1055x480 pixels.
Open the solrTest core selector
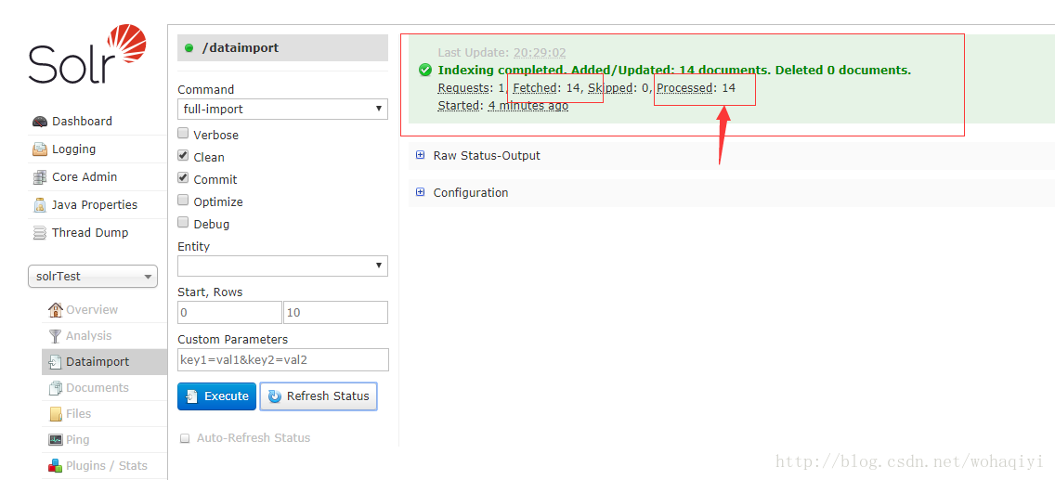coord(93,277)
